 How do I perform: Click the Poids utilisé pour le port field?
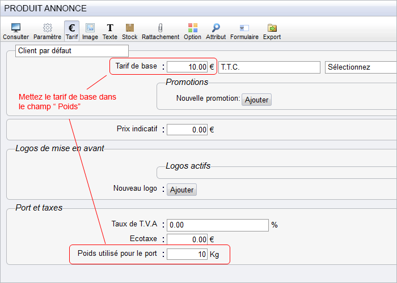coord(187,255)
